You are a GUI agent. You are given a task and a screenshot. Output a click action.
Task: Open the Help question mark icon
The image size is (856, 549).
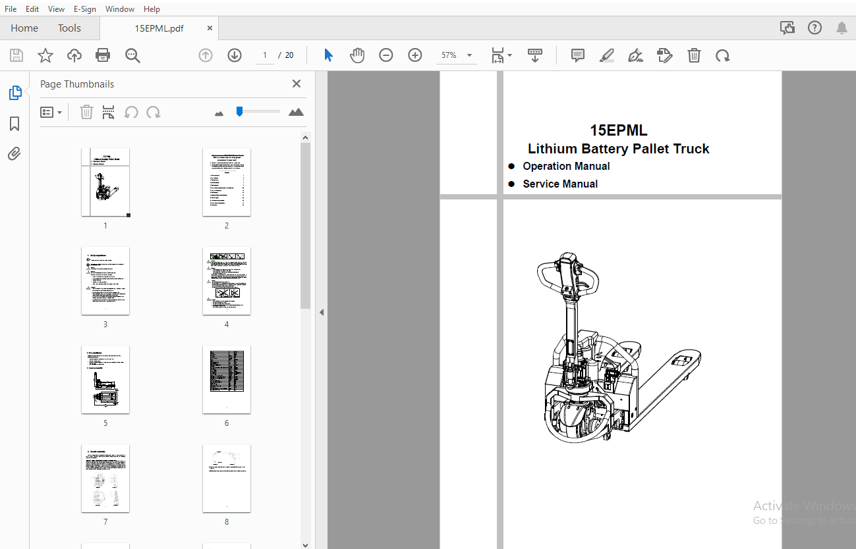tap(815, 28)
